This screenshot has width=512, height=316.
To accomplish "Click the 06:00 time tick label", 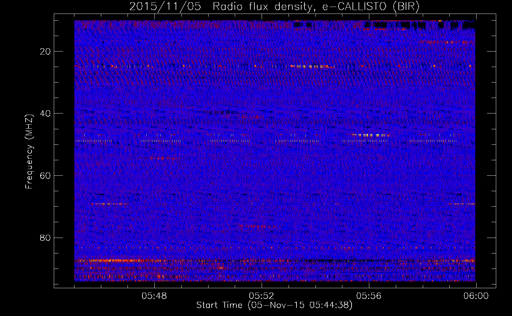I will (476, 296).
